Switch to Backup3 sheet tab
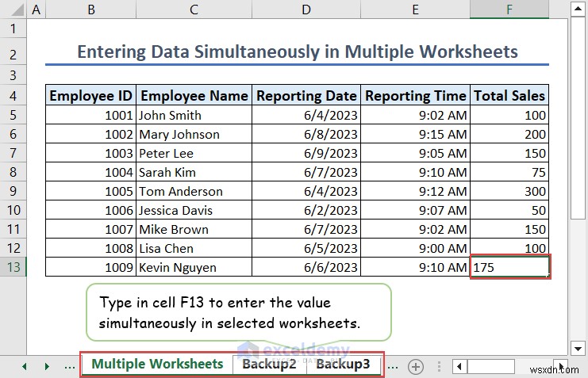The width and height of the screenshot is (588, 378). [x=343, y=364]
